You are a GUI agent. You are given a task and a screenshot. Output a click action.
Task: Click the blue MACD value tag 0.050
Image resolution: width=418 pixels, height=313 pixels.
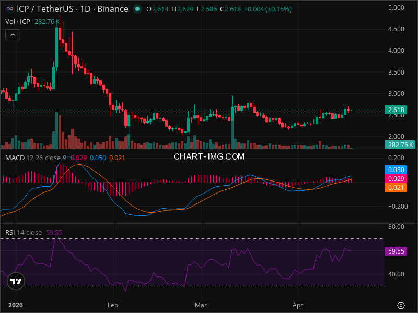(x=396, y=170)
